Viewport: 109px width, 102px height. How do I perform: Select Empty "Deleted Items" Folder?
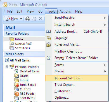tap(77, 58)
